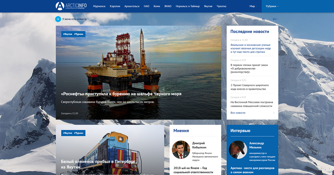Read the interview Арктика - место для разговоров
Image resolution: width=334 pixels, height=175 pixels.
252,170
